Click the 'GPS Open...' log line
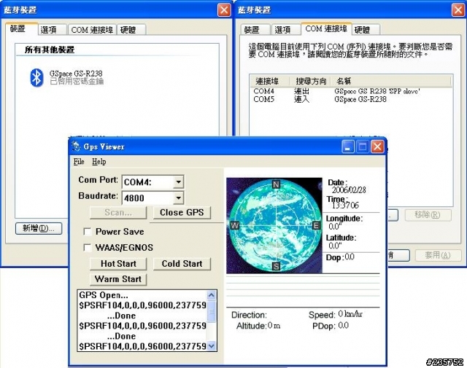 104,295
